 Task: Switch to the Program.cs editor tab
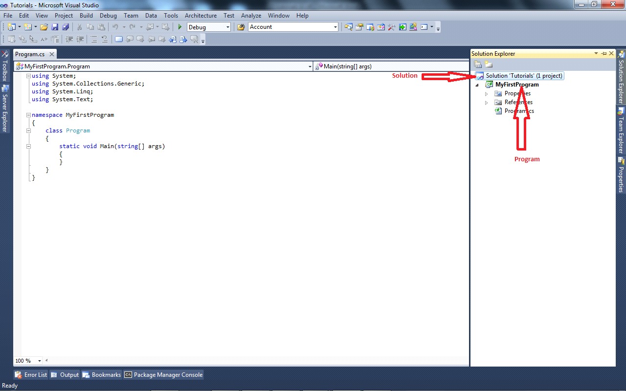click(x=30, y=54)
